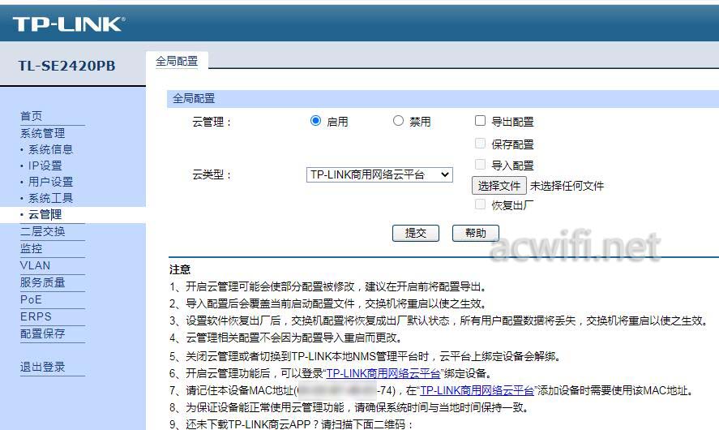Click the 帮助 button
719x430 pixels.
[476, 233]
